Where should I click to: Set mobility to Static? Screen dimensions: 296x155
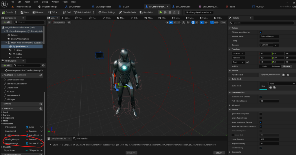[x=264, y=66]
